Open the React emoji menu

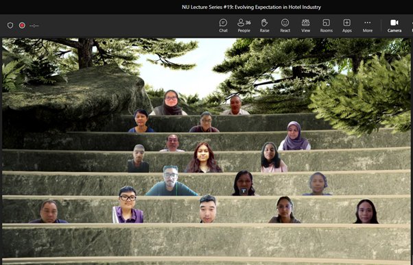pyautogui.click(x=285, y=26)
